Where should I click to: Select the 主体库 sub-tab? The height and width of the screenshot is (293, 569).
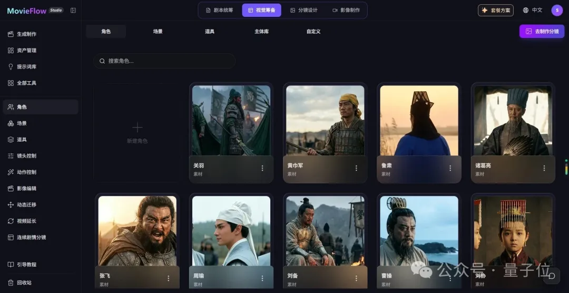pyautogui.click(x=262, y=32)
